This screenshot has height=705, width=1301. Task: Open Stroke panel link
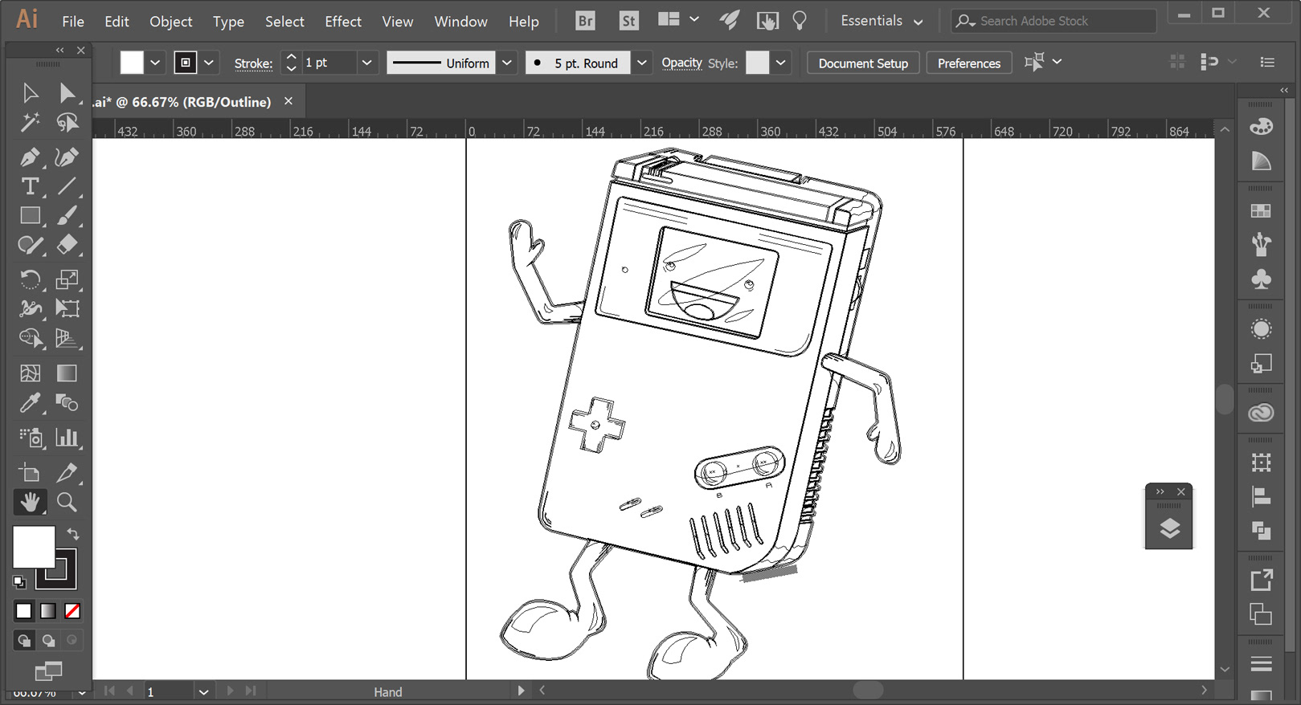point(254,63)
